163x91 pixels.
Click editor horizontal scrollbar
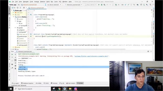click(79, 49)
